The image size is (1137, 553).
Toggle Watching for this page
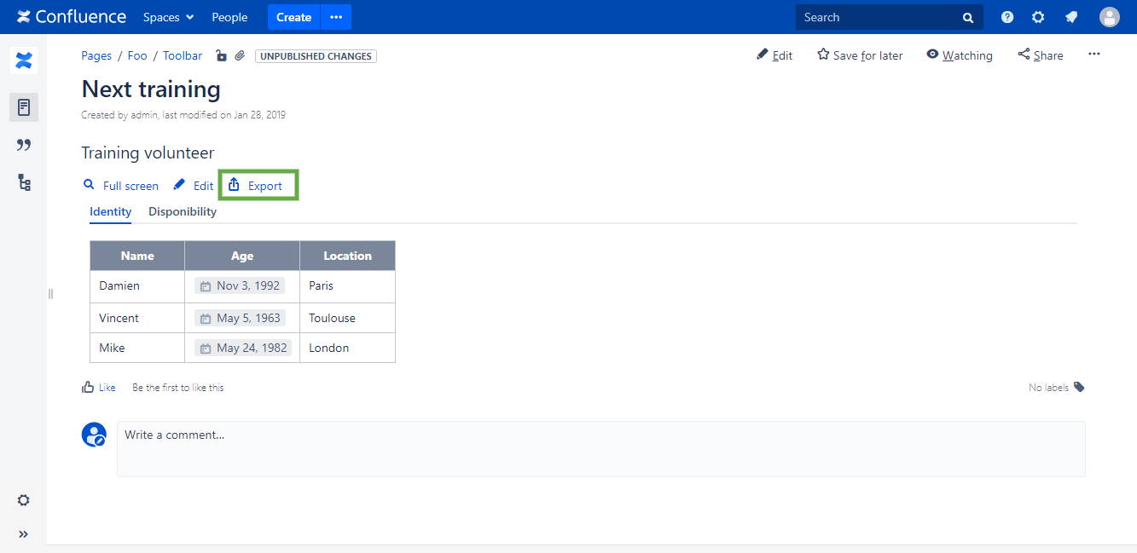tap(959, 55)
